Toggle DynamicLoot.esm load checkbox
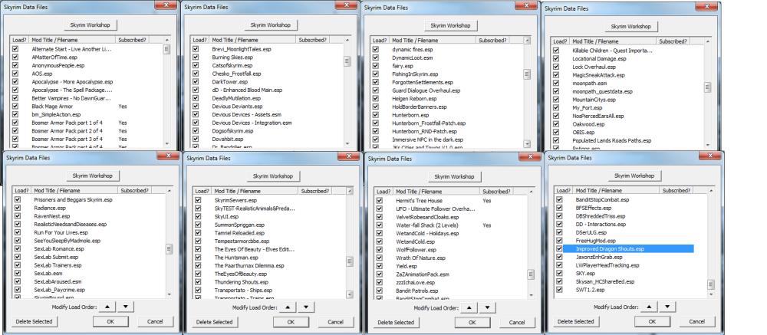 [376, 57]
